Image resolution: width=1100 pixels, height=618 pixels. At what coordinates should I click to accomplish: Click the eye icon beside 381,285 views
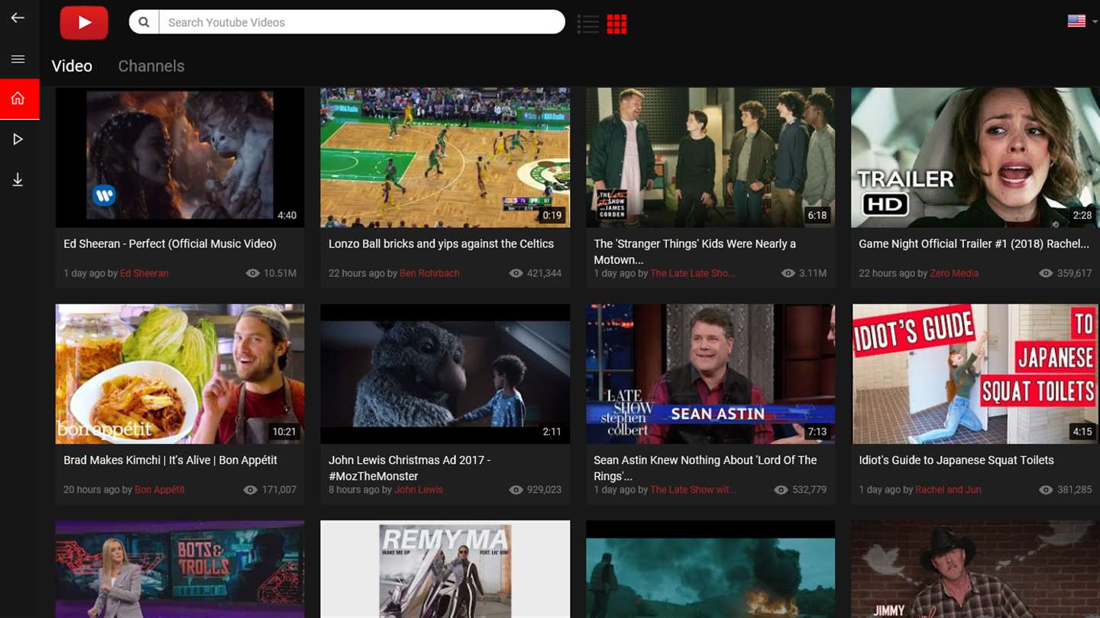(1047, 490)
